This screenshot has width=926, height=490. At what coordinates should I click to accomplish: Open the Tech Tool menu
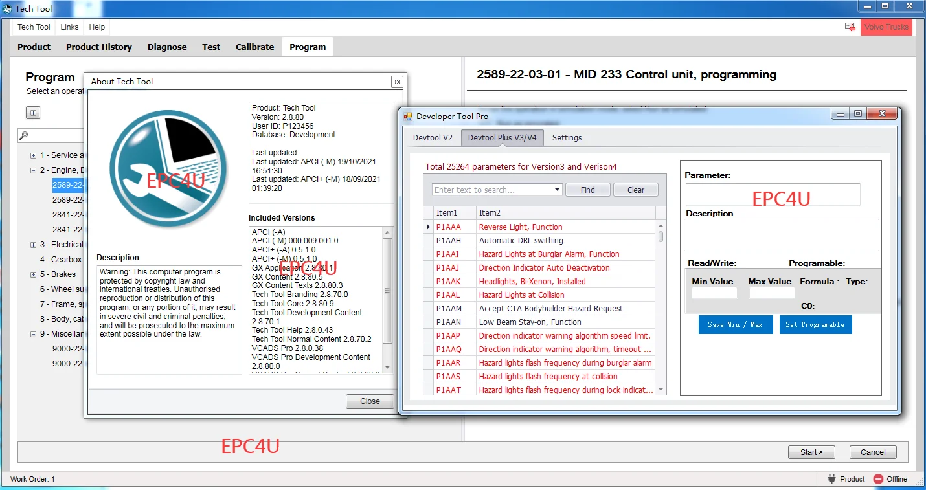[x=34, y=27]
